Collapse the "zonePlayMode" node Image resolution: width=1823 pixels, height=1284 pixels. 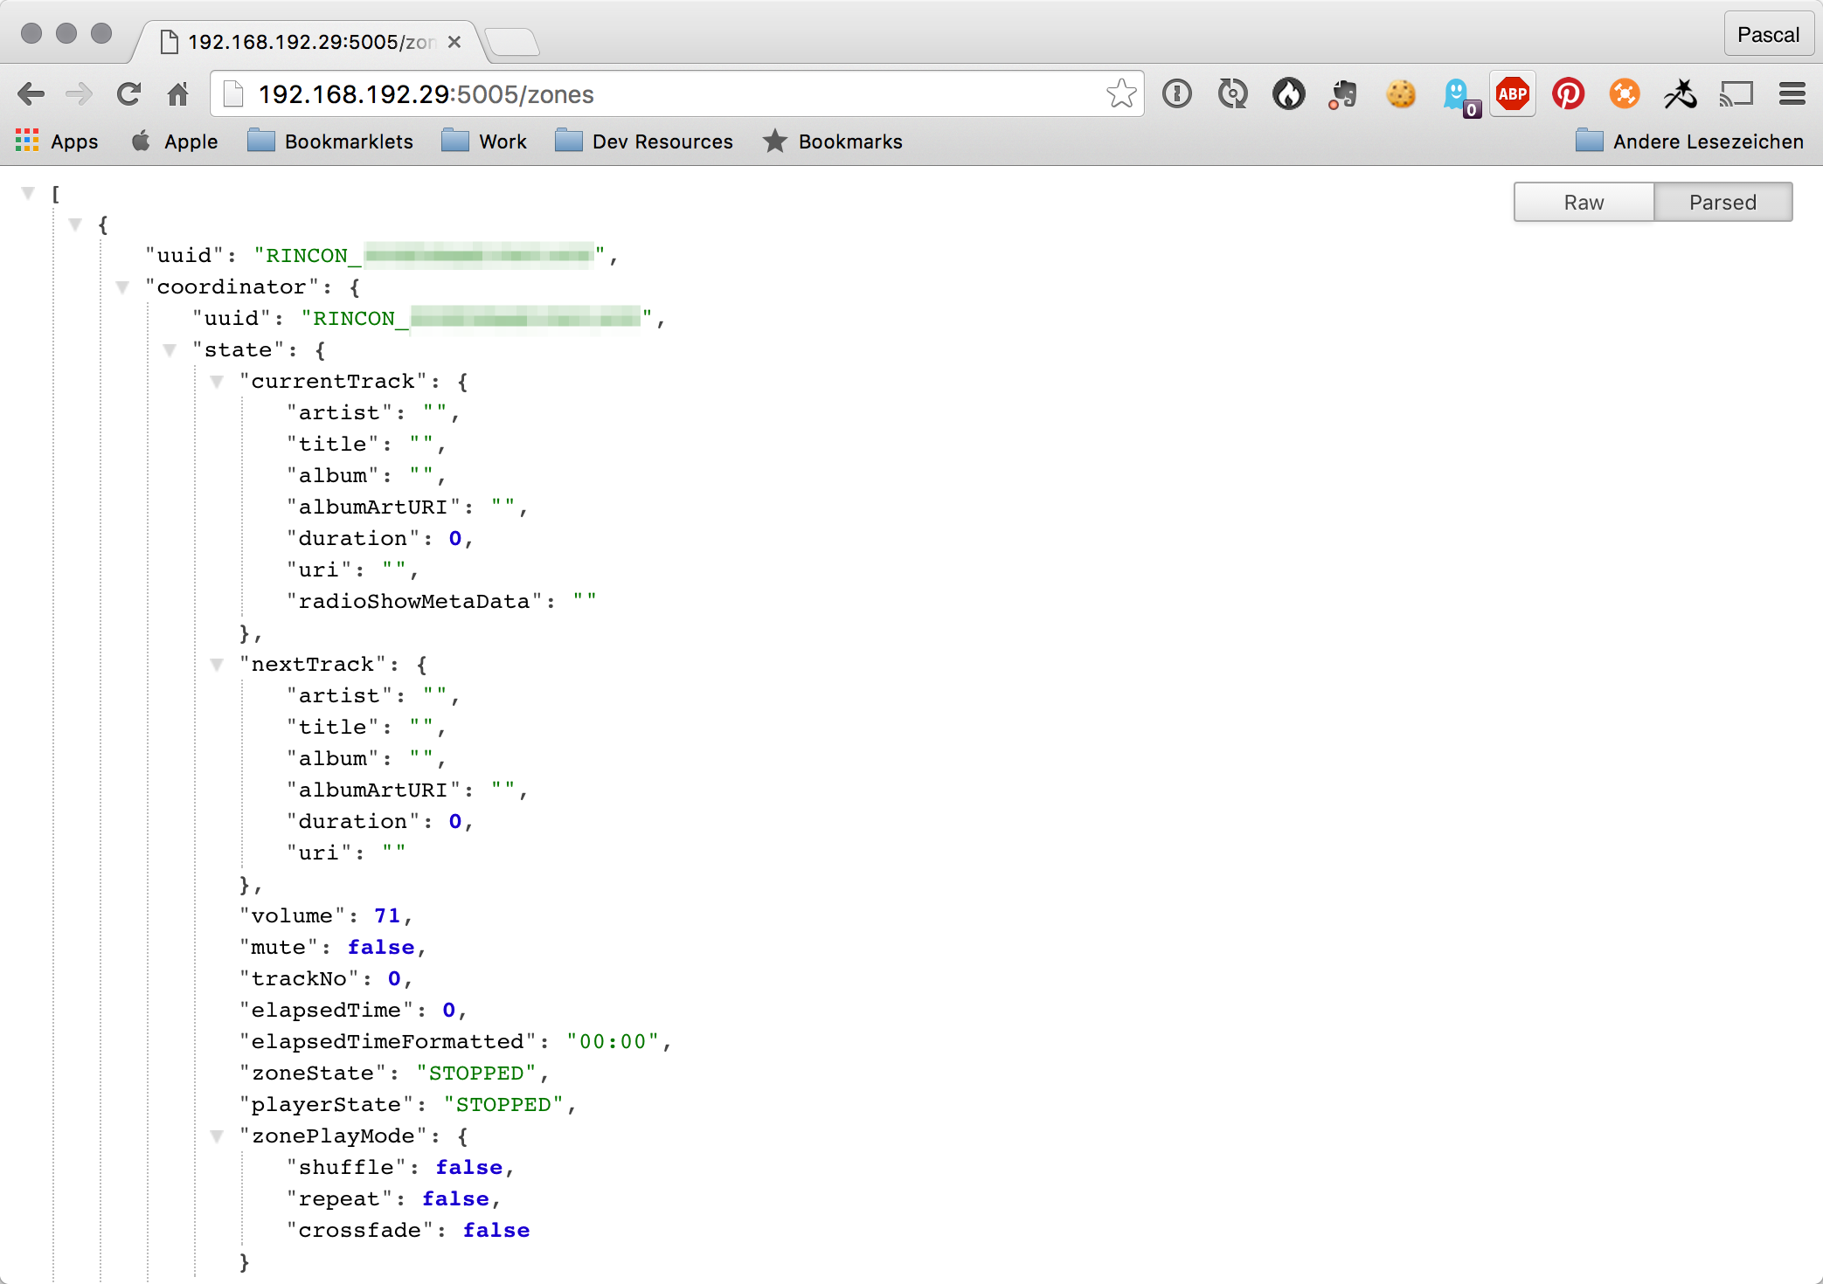coord(217,1136)
